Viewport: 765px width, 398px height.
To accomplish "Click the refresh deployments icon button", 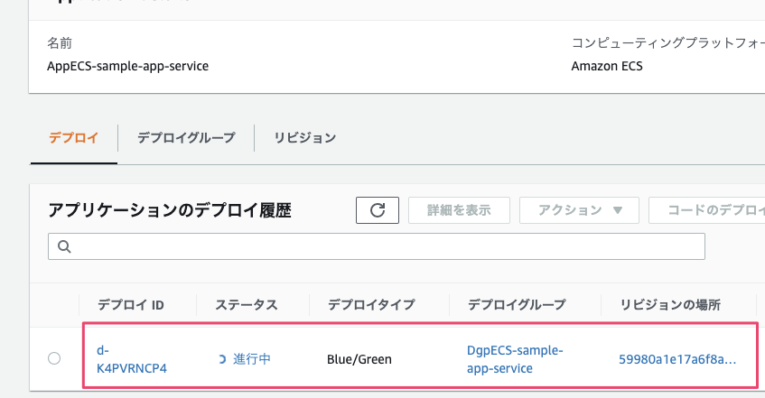I will point(378,210).
